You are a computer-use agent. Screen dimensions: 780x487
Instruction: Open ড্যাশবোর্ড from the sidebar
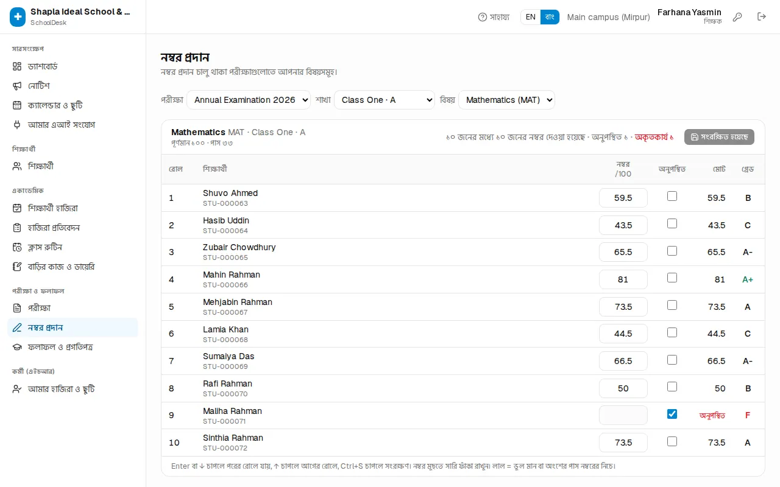click(73, 66)
